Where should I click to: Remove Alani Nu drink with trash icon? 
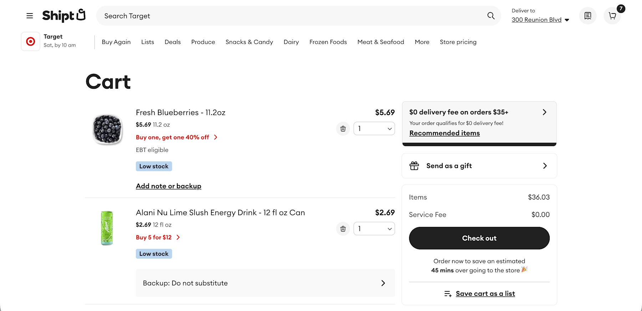click(x=343, y=229)
